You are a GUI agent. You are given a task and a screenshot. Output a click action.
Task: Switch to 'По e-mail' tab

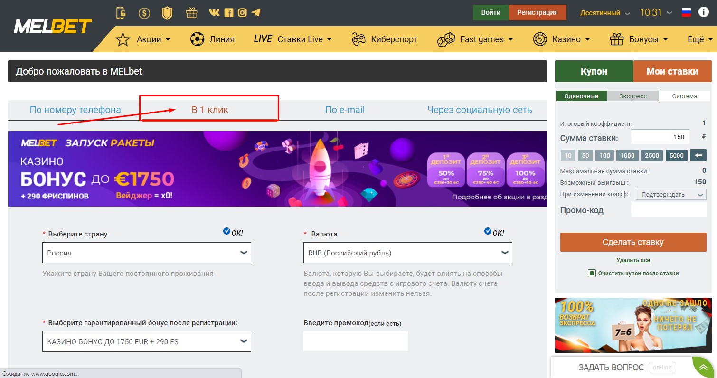click(345, 110)
